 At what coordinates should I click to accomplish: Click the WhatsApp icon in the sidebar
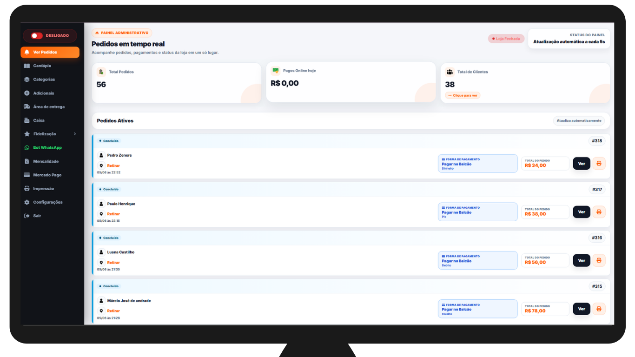27,148
